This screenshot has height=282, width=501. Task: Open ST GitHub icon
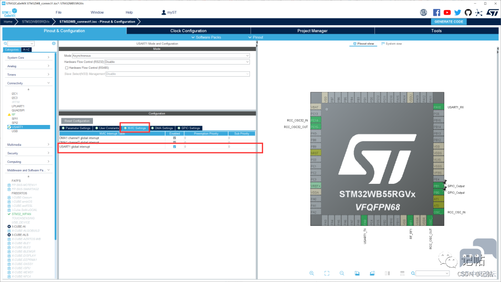click(468, 13)
